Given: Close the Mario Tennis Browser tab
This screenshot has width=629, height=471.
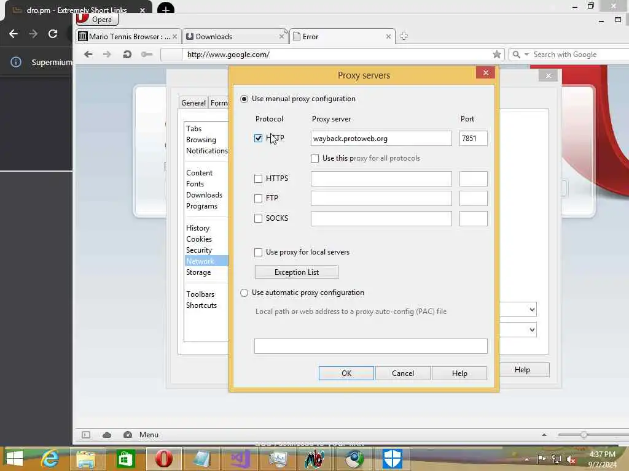Looking at the screenshot, I should click(174, 36).
